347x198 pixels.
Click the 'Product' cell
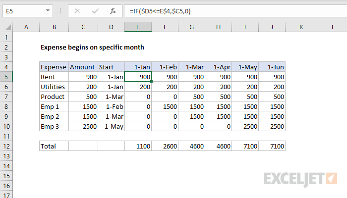(54, 97)
